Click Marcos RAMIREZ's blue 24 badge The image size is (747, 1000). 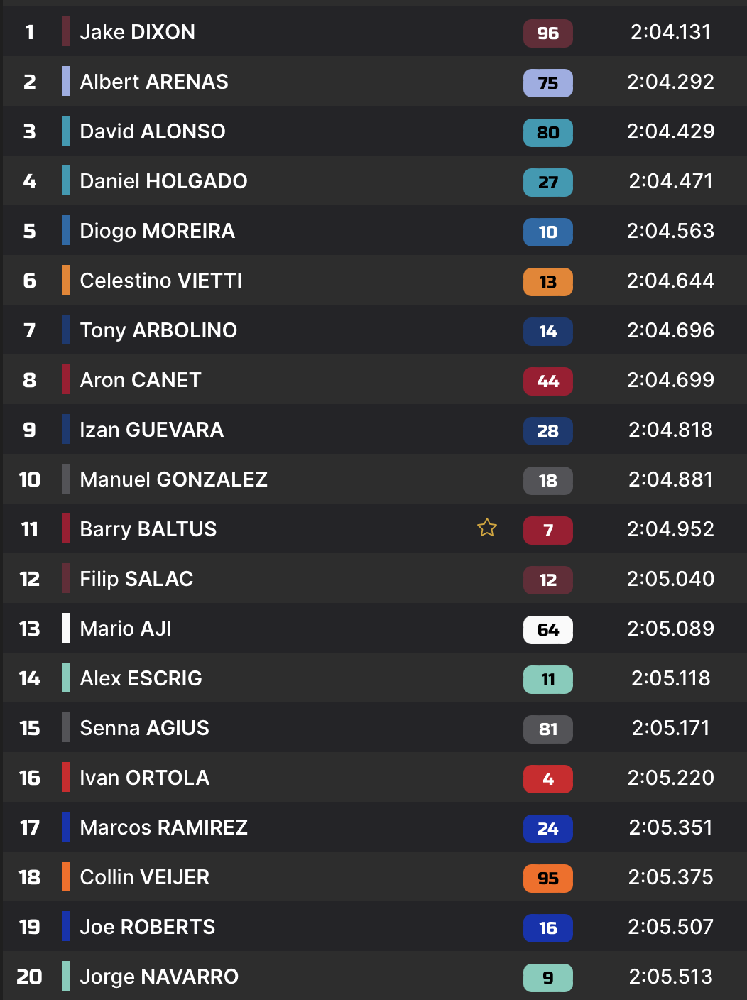547,828
